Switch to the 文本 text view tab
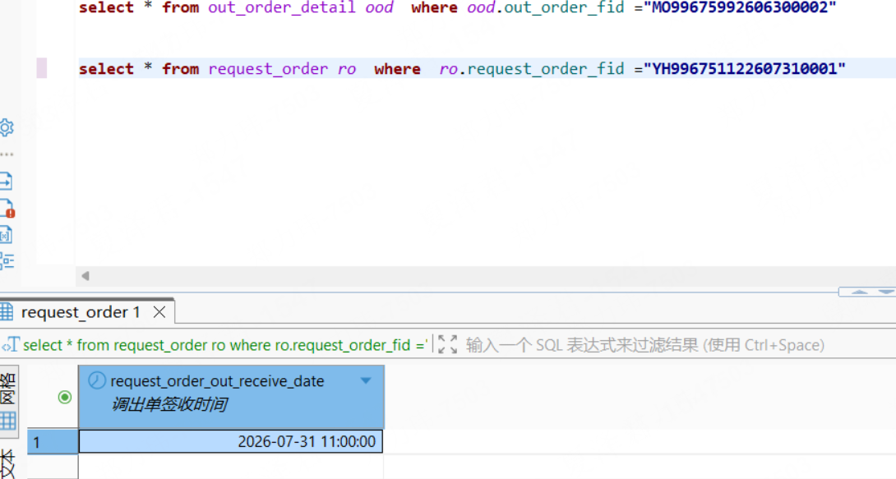896x479 pixels. (7, 463)
